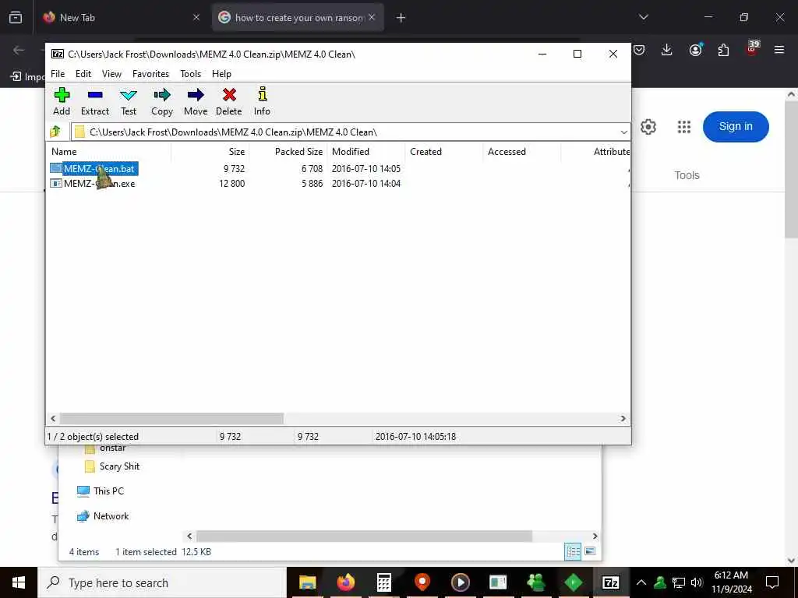Open the taskbar clock and date
Screen dimensions: 798x598
click(731, 582)
